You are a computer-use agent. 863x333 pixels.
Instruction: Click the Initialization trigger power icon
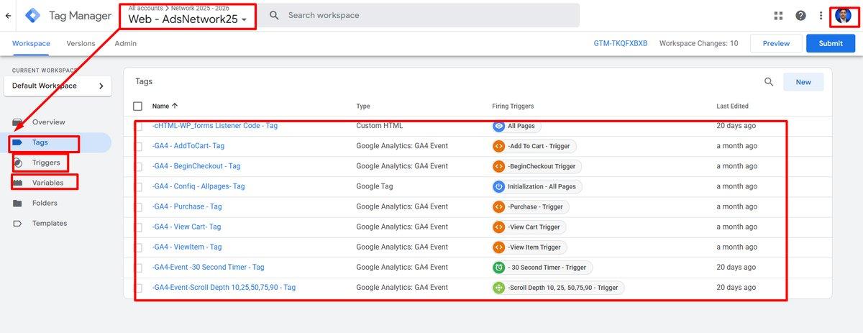(x=498, y=186)
